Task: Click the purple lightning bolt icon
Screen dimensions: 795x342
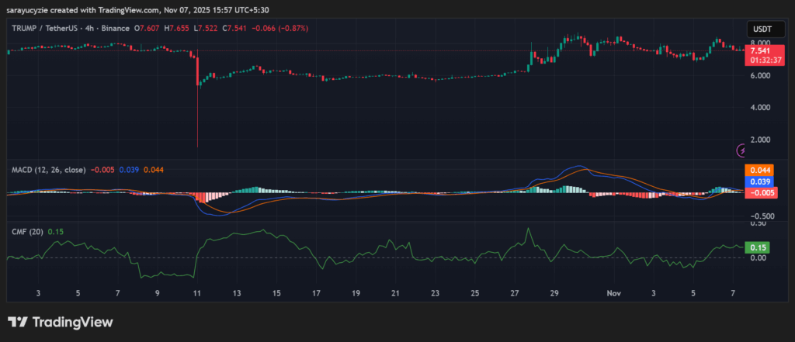Action: pyautogui.click(x=742, y=149)
